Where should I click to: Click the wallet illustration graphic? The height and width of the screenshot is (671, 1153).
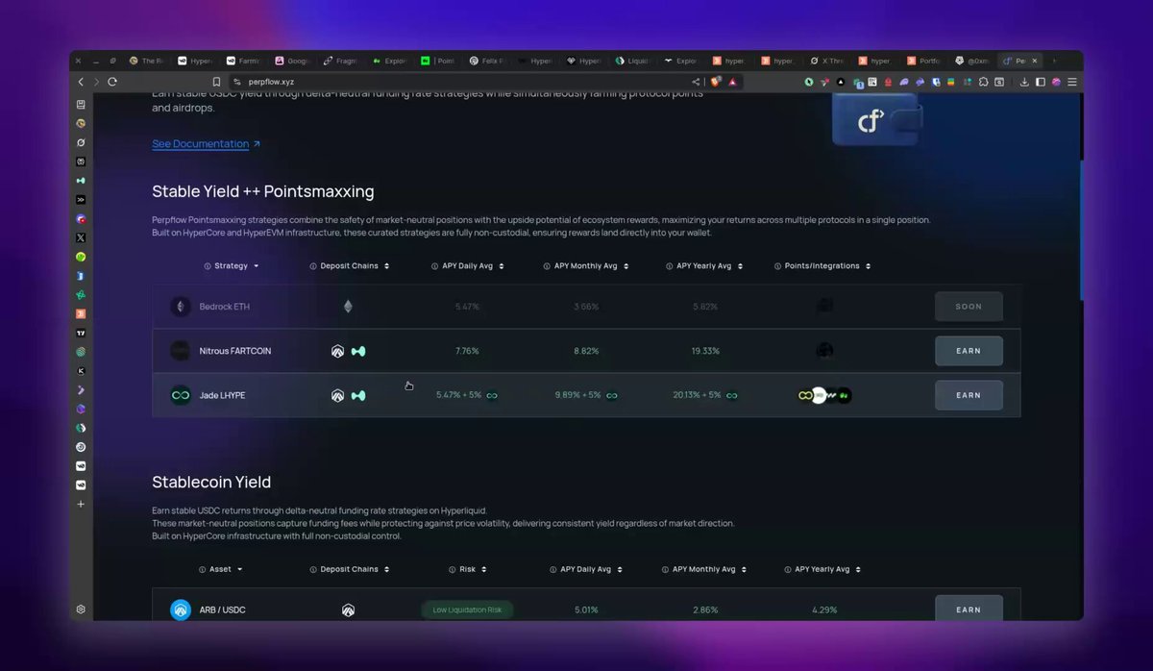pos(877,120)
